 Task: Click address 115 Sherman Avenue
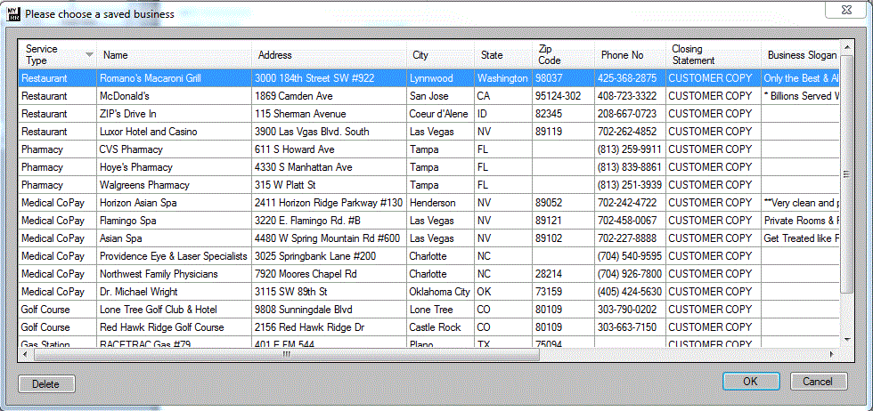pos(329,114)
